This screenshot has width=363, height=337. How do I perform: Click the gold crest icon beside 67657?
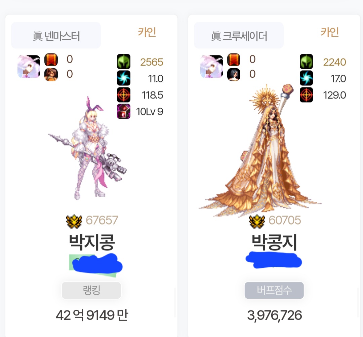[74, 221]
